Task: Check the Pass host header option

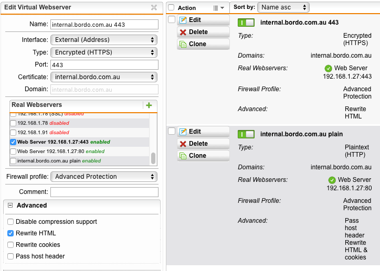Action: click(10, 256)
